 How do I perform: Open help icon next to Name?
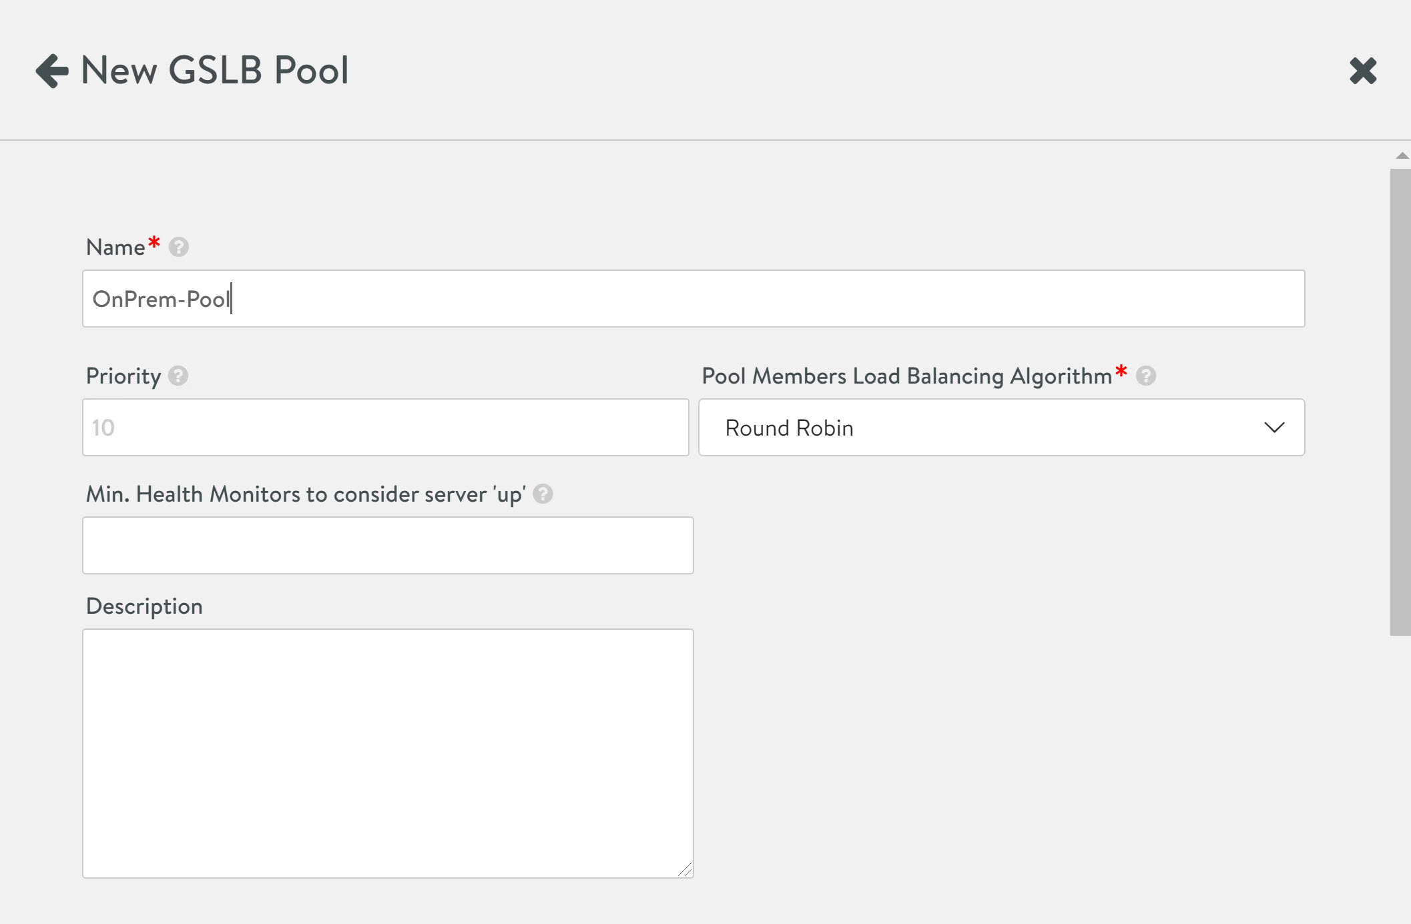pyautogui.click(x=178, y=248)
